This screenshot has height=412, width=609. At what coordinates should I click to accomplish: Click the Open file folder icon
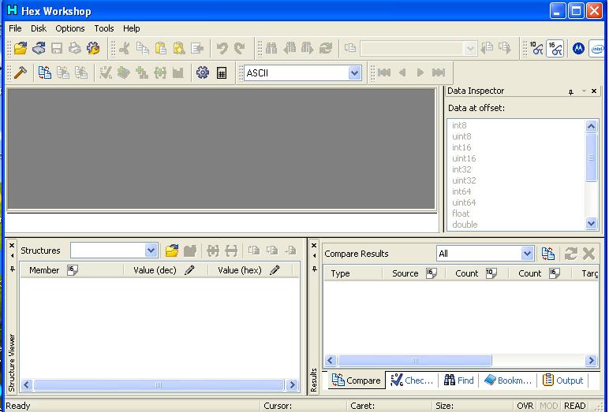click(x=21, y=49)
